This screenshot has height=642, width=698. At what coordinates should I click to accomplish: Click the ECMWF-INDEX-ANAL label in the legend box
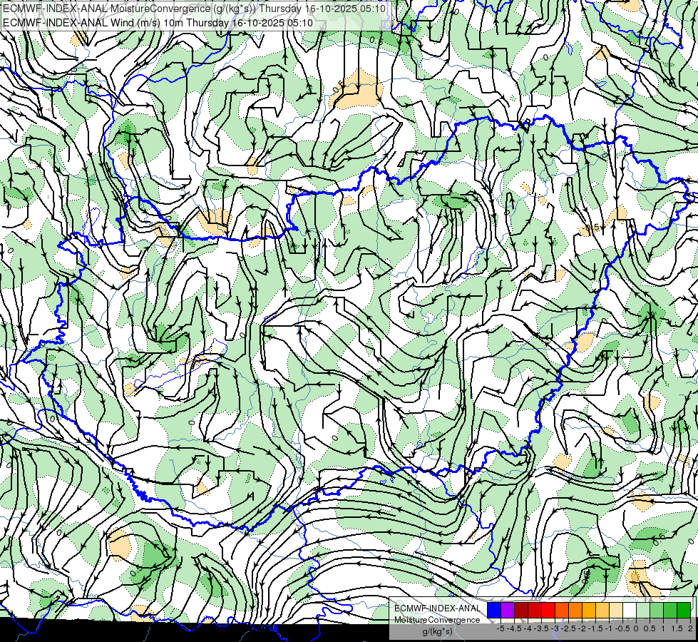pyautogui.click(x=438, y=608)
